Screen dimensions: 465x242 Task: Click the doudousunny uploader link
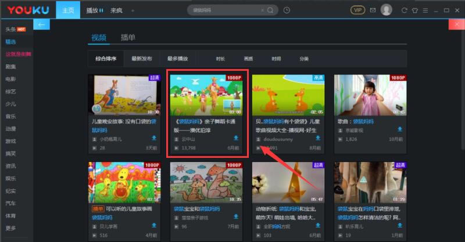coord(278,139)
